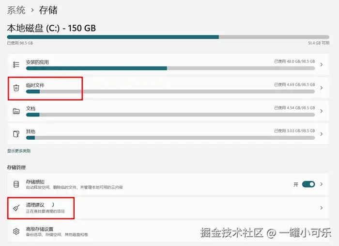Click the broom icon for cleanup recommendations
The height and width of the screenshot is (246, 339).
click(x=16, y=208)
